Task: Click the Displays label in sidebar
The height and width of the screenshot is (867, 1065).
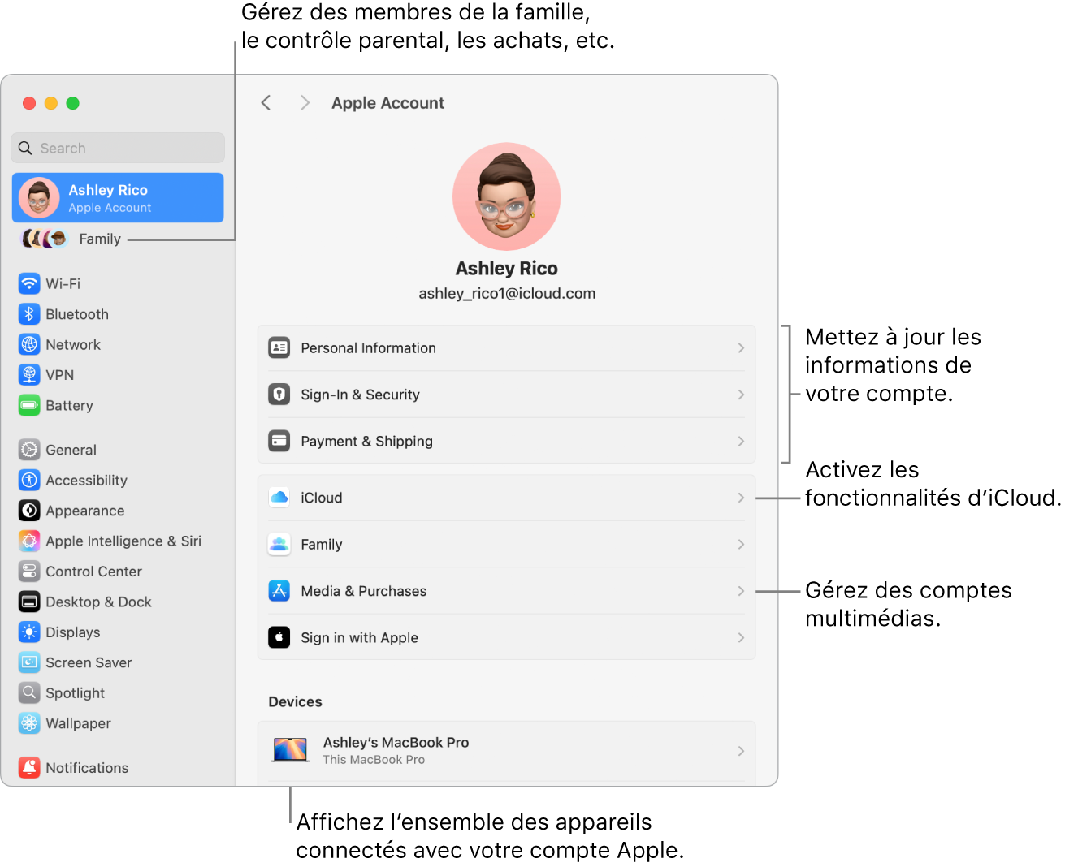Action: pos(73,632)
